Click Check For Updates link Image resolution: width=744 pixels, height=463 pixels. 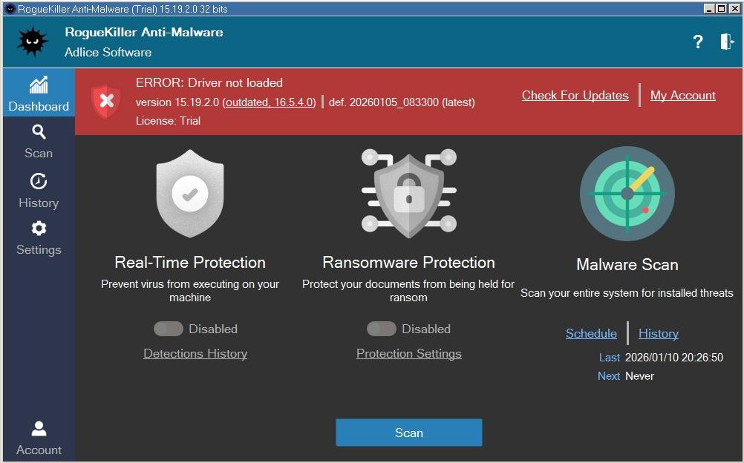pyautogui.click(x=575, y=96)
